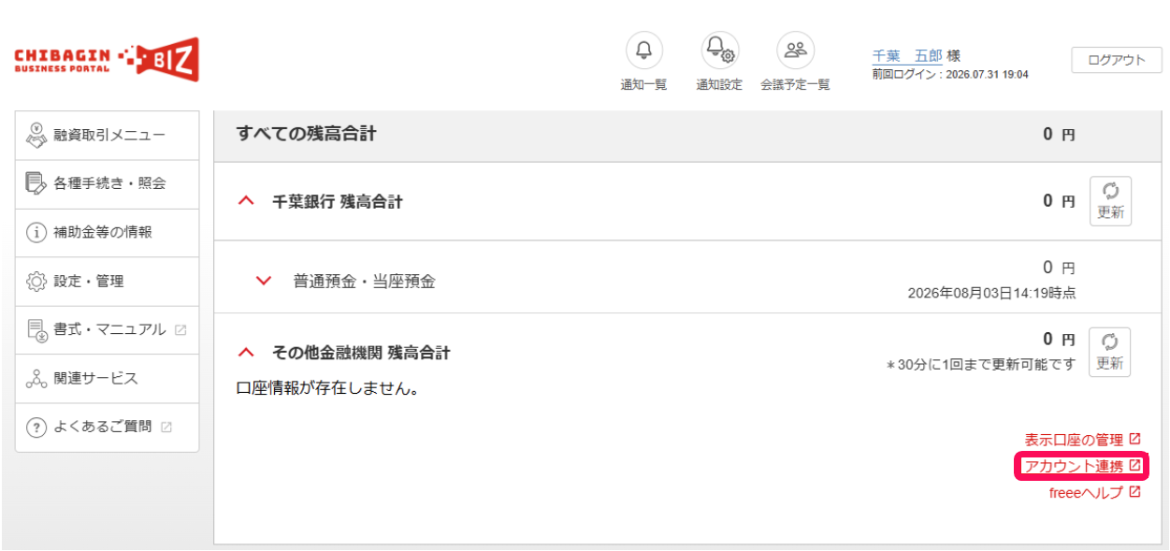Screen dimensions: 1170x551
Task: Click the 千葉 五郎 user name link
Action: click(907, 56)
